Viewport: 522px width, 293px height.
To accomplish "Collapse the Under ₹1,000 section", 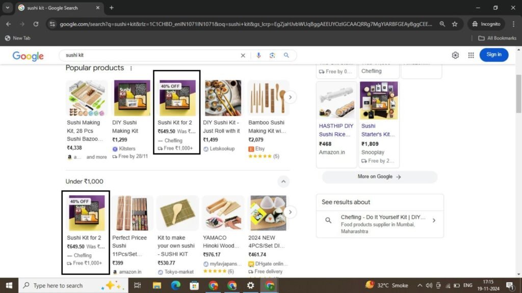I will [x=283, y=182].
